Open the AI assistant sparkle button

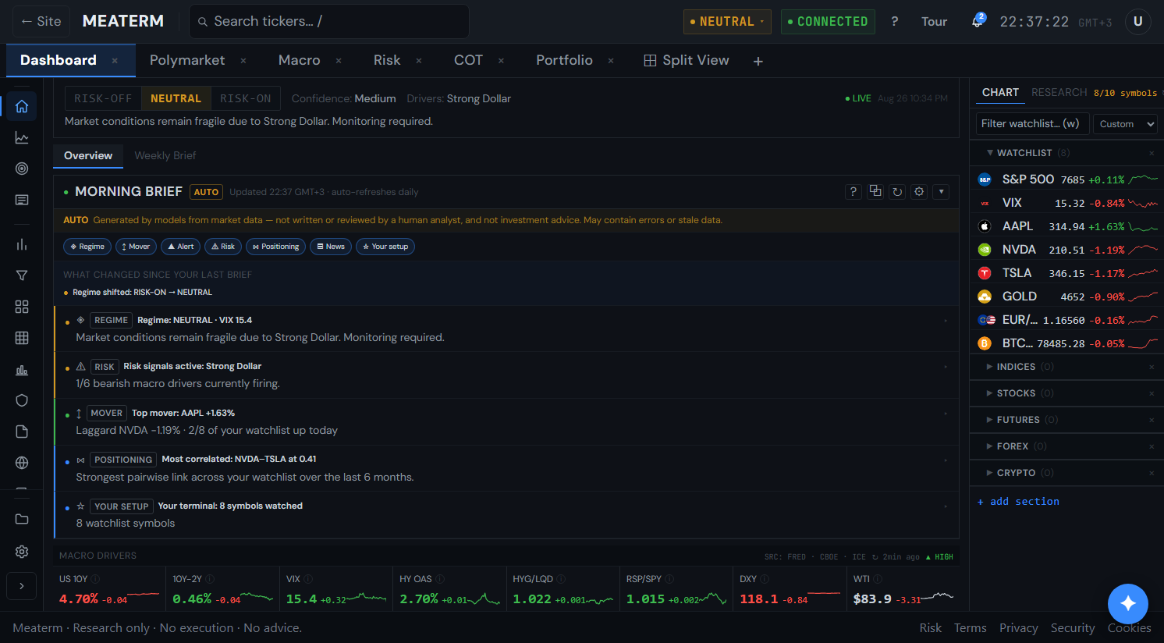pyautogui.click(x=1128, y=604)
